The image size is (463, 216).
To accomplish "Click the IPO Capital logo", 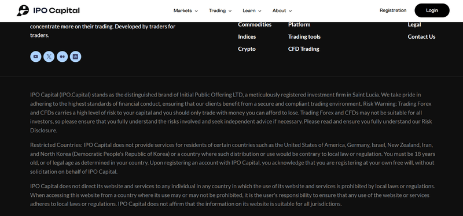I will 48,10.
